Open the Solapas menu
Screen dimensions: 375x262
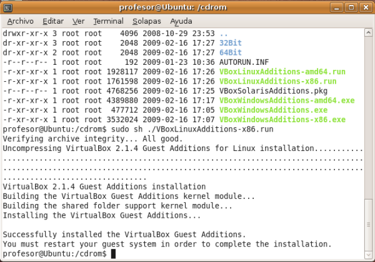[x=145, y=21]
